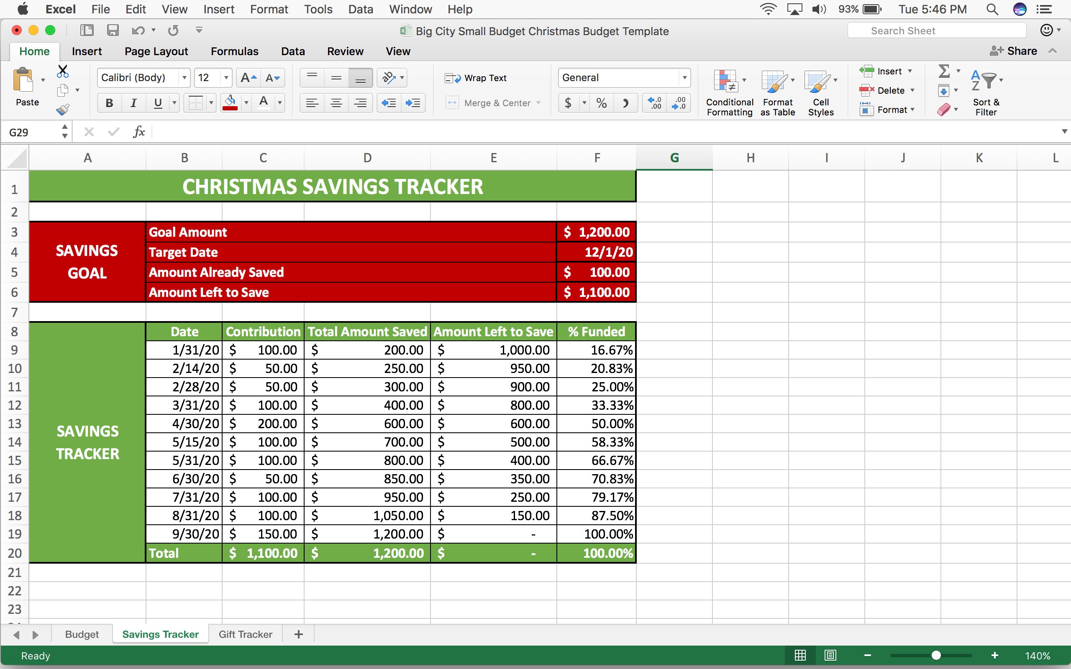Click the AutoSum icon
The image size is (1071, 669).
point(943,71)
